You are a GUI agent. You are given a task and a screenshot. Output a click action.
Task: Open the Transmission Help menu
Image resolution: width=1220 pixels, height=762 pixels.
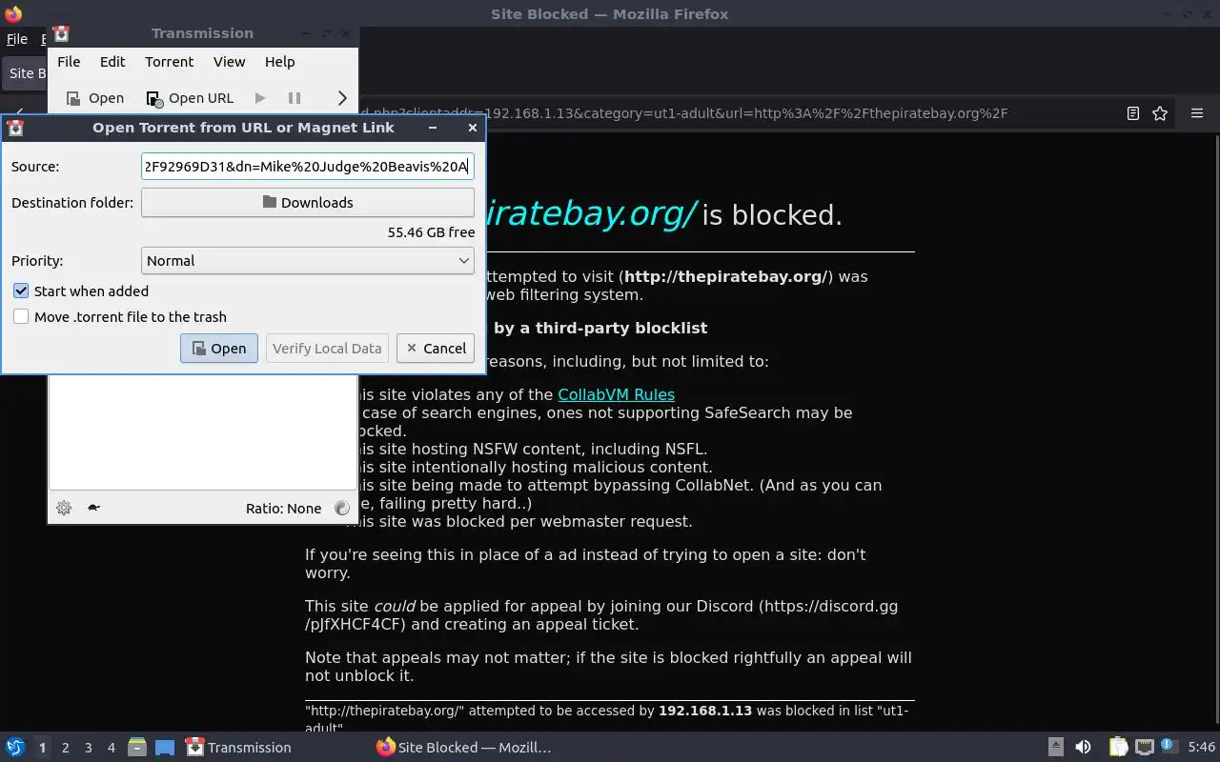[x=279, y=61]
